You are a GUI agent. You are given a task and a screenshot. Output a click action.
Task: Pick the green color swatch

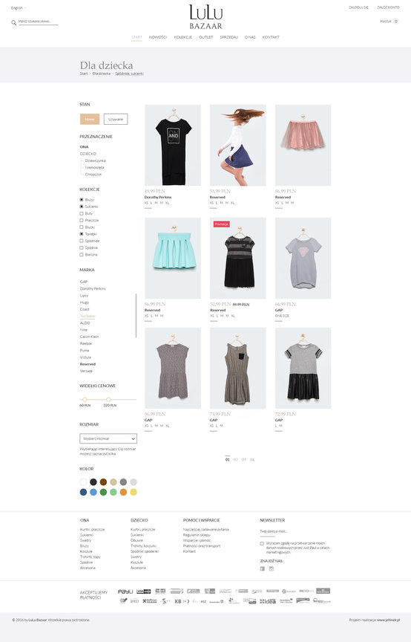tap(103, 492)
